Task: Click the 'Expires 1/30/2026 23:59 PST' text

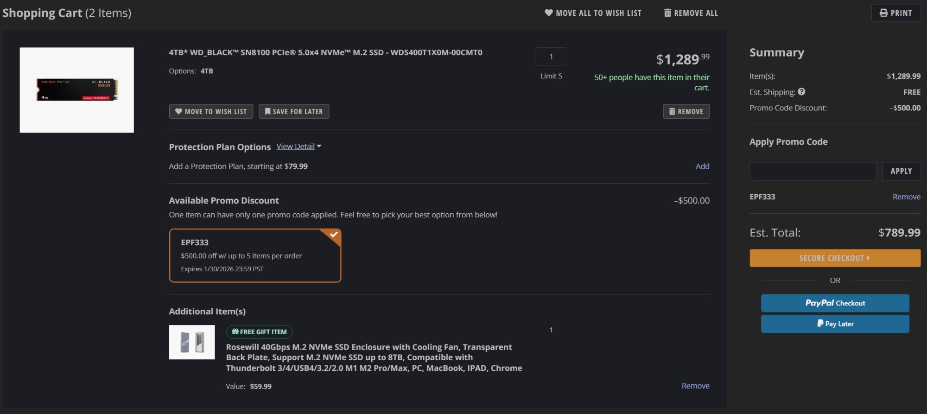Action: (x=222, y=269)
